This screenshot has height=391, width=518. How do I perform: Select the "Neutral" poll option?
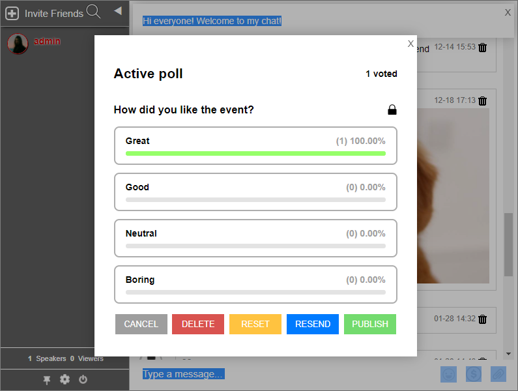coord(255,238)
